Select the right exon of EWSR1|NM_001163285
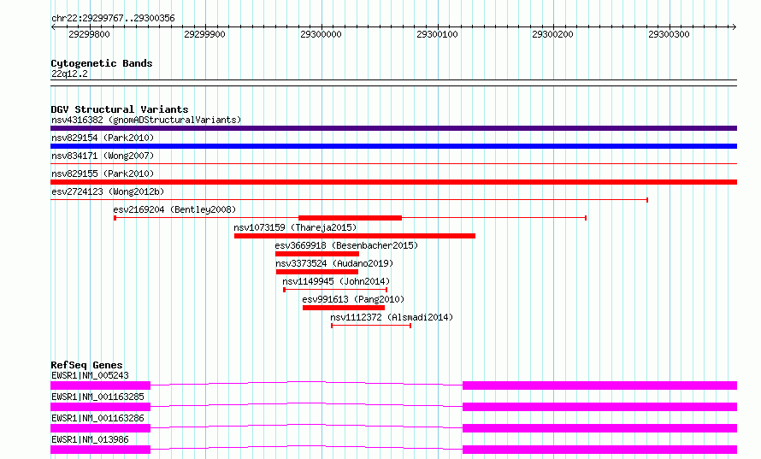 point(600,407)
